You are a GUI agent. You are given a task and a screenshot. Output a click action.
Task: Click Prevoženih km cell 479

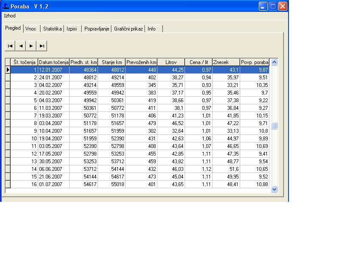coord(141,123)
